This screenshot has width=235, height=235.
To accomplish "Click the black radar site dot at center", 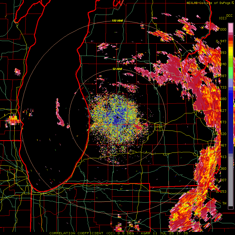I will point(118,118).
